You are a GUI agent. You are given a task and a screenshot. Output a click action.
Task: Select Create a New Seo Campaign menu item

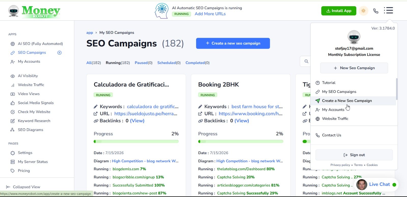coord(353,101)
